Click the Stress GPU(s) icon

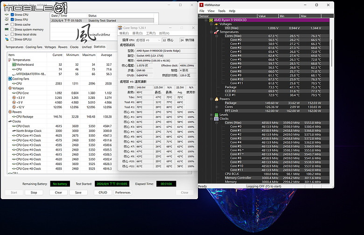pyautogui.click(x=7, y=39)
